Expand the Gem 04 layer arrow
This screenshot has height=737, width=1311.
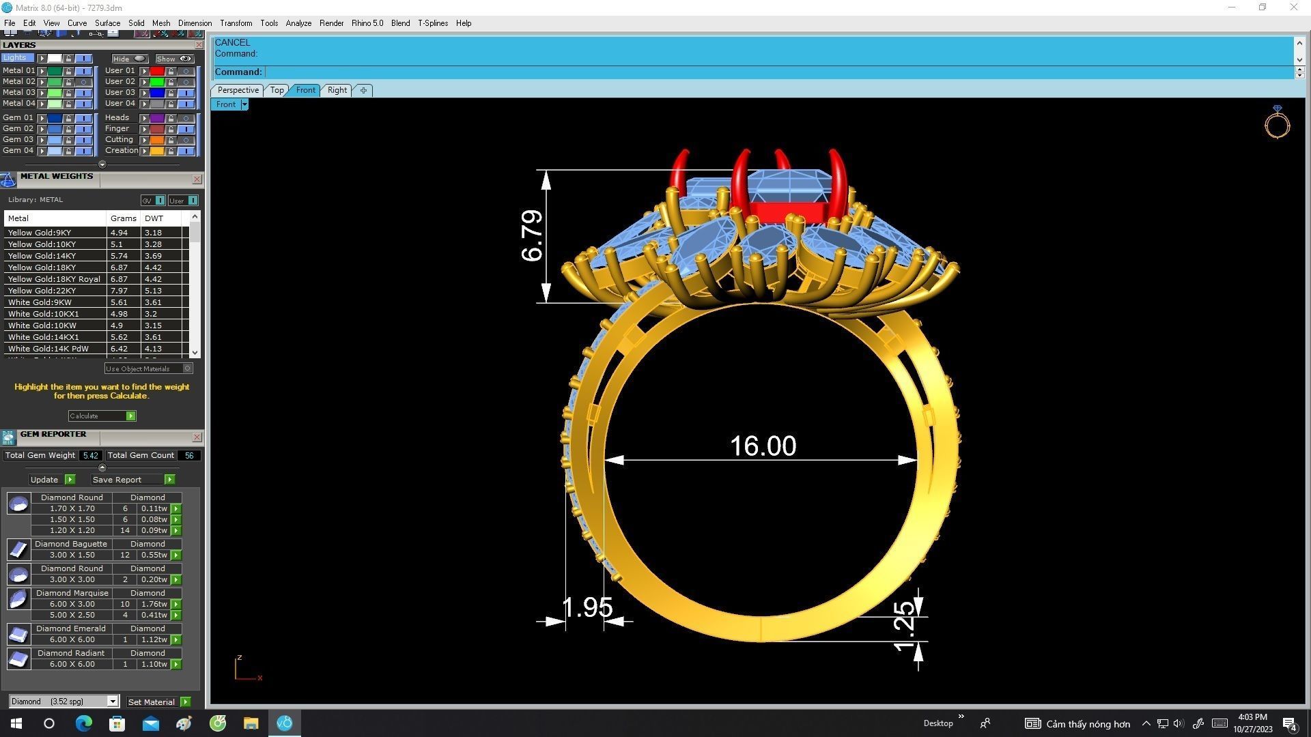click(x=42, y=151)
